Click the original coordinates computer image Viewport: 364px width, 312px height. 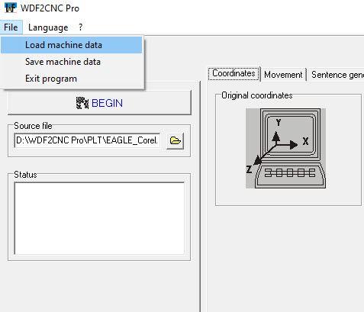click(x=285, y=148)
